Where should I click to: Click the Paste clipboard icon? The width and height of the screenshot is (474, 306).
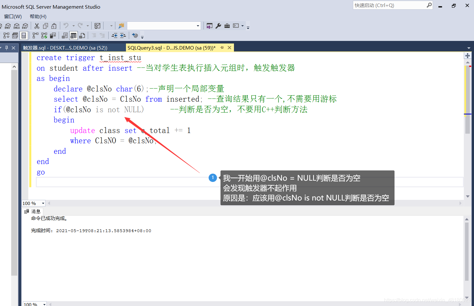(x=54, y=26)
